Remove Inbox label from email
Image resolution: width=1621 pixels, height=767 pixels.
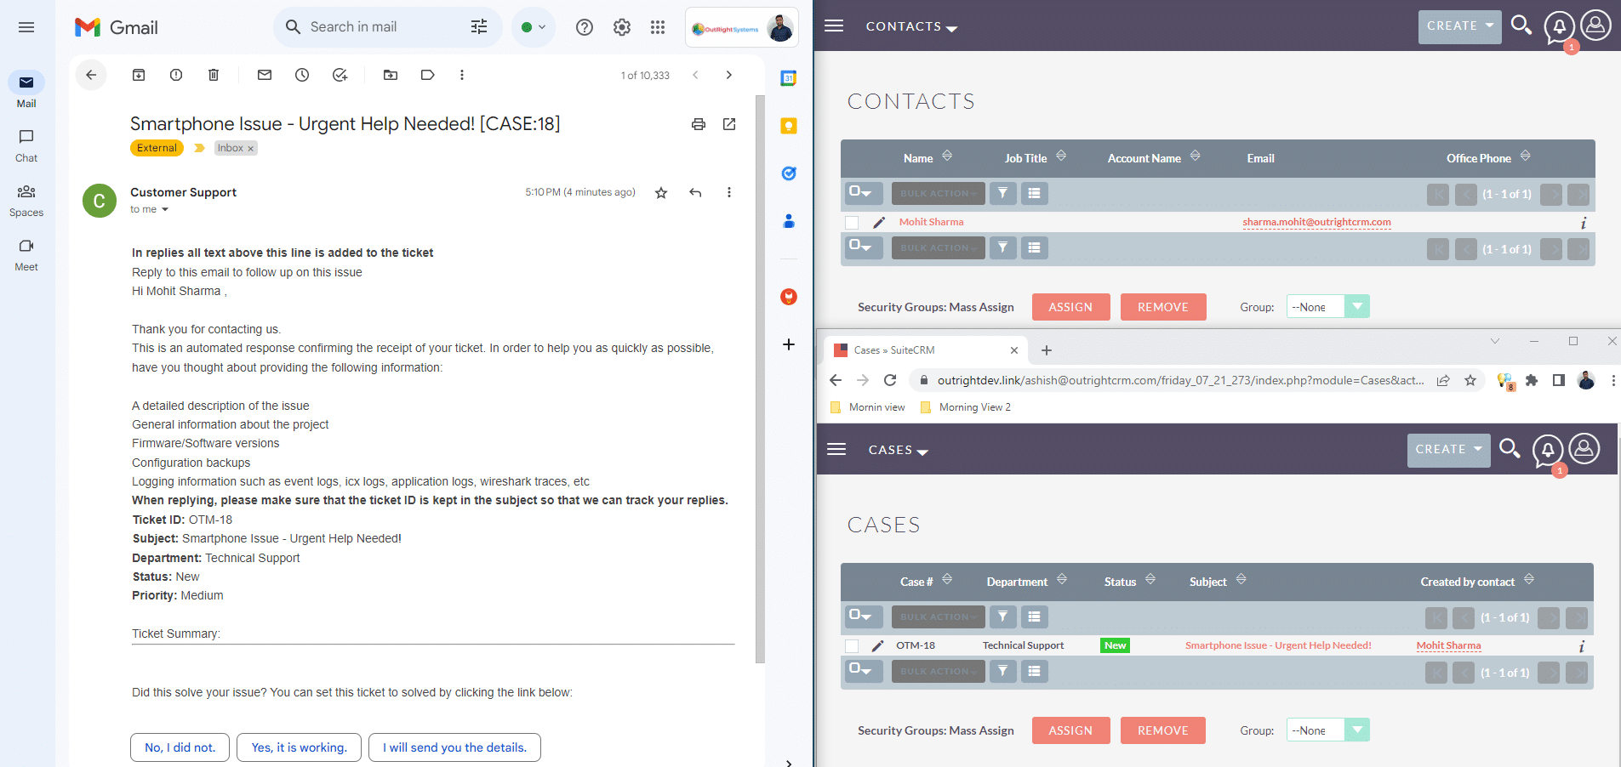[x=251, y=149]
